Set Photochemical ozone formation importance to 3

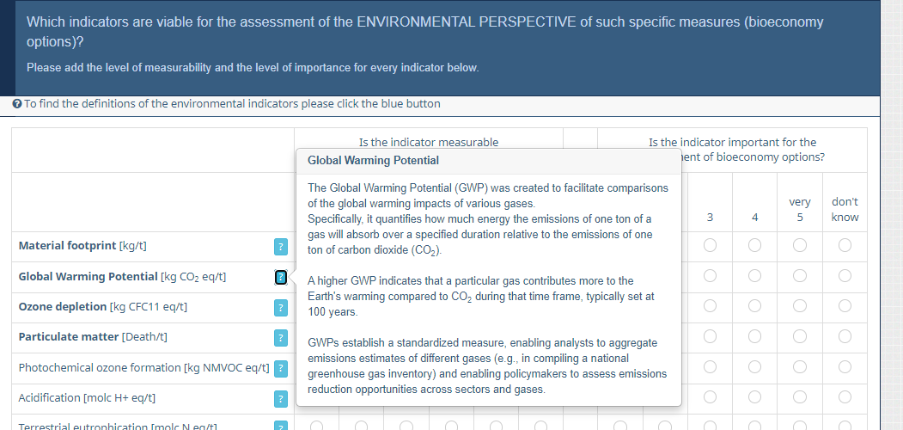[710, 367]
